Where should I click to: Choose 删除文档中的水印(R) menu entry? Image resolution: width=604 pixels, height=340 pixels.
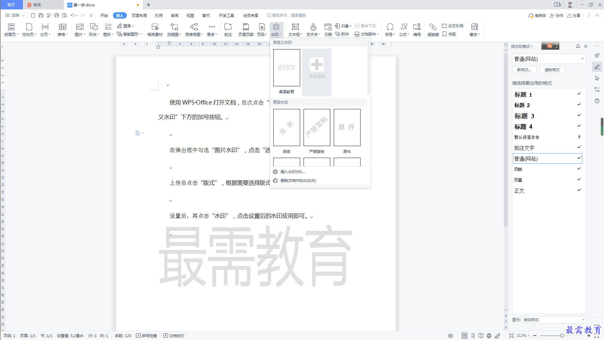point(320,180)
